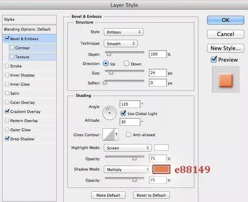Image resolution: width=248 pixels, height=202 pixels.
Task: Select the Down direction radio button
Action: tap(126, 63)
